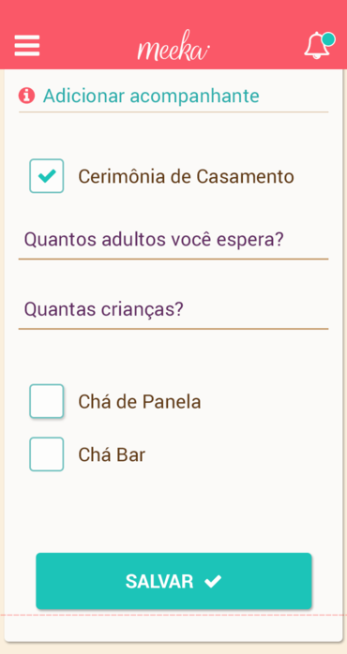Tap the teal tick inside Cerimônia box
Image resolution: width=347 pixels, height=654 pixels.
(x=47, y=176)
